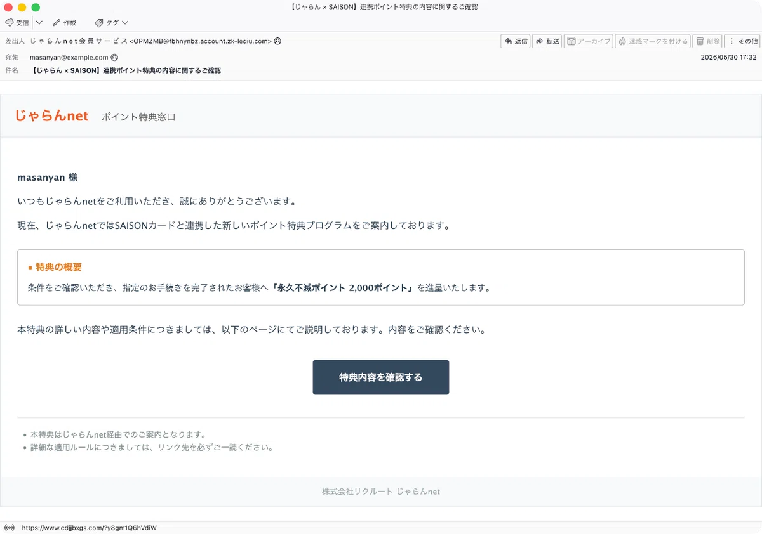The width and height of the screenshot is (762, 534).
Task: Reply using the 返信 button
Action: coord(516,41)
